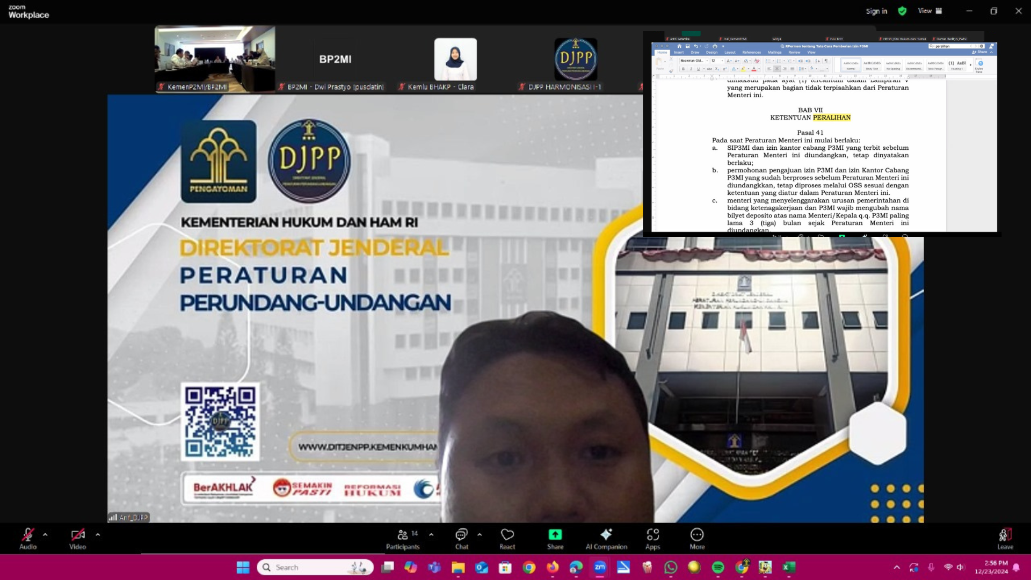The image size is (1031, 580).
Task: Apply the Heading 1 style in Word gallery
Action: pyautogui.click(x=957, y=65)
